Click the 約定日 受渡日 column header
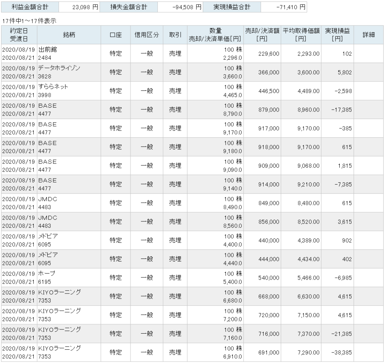This screenshot has width=384, height=364. click(x=19, y=35)
